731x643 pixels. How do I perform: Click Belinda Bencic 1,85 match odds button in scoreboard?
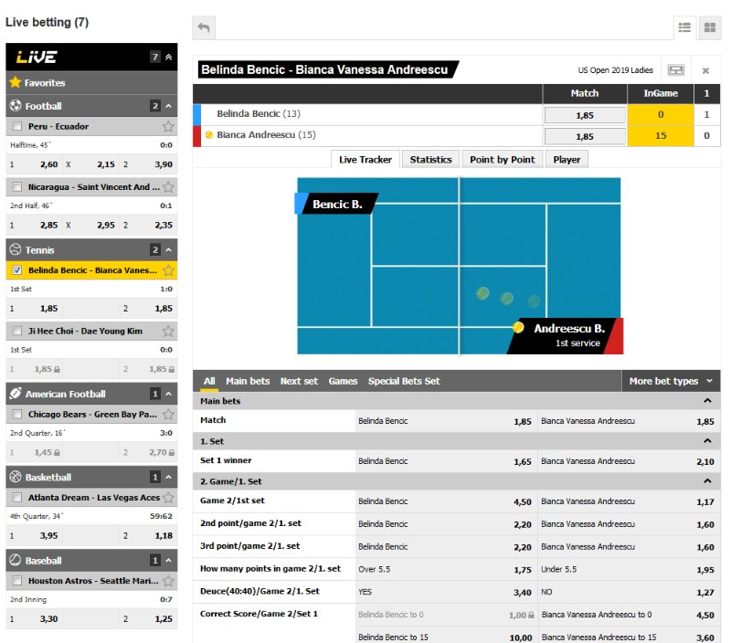point(585,115)
